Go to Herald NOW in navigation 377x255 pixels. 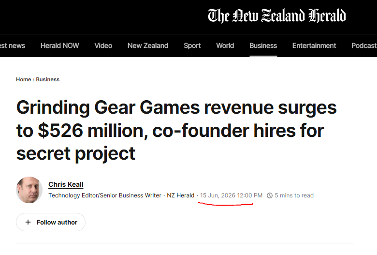(59, 45)
